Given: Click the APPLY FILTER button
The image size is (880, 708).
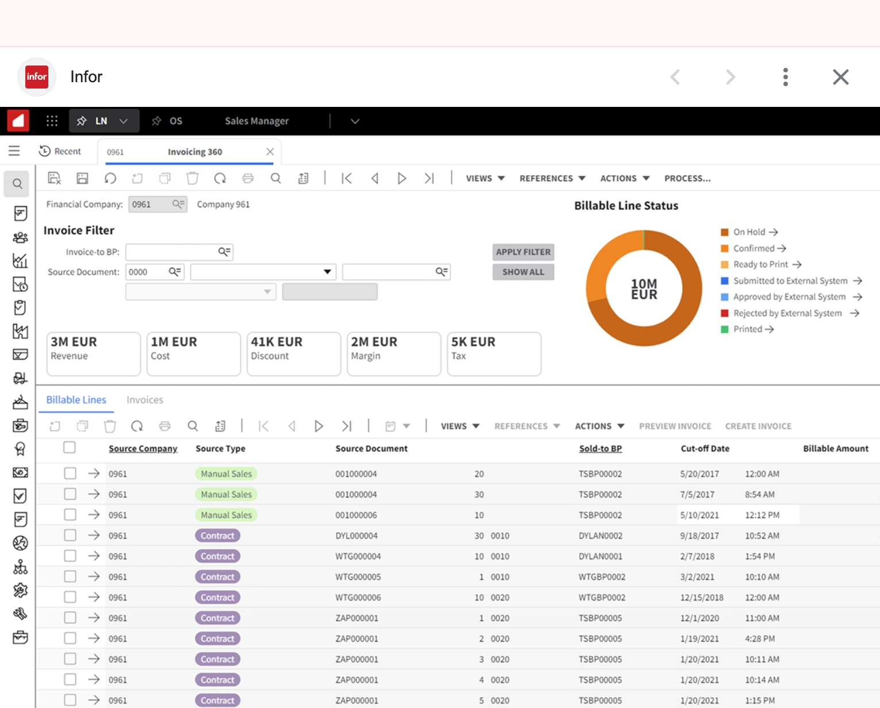Looking at the screenshot, I should pos(523,252).
